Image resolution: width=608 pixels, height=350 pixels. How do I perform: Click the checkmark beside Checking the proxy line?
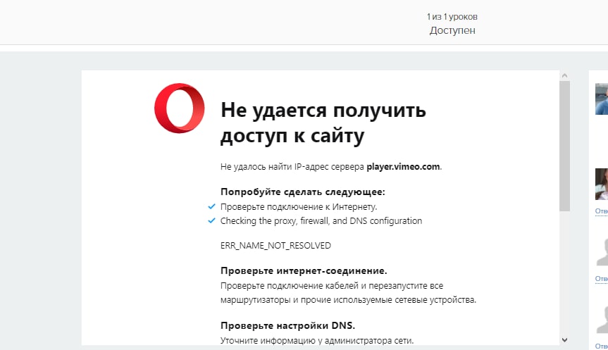(x=211, y=220)
